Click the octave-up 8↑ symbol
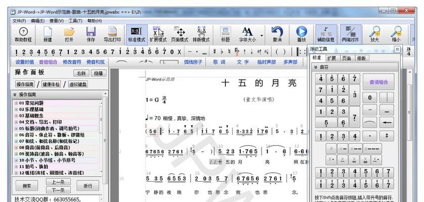The width and height of the screenshot is (424, 202). pyautogui.click(x=259, y=52)
